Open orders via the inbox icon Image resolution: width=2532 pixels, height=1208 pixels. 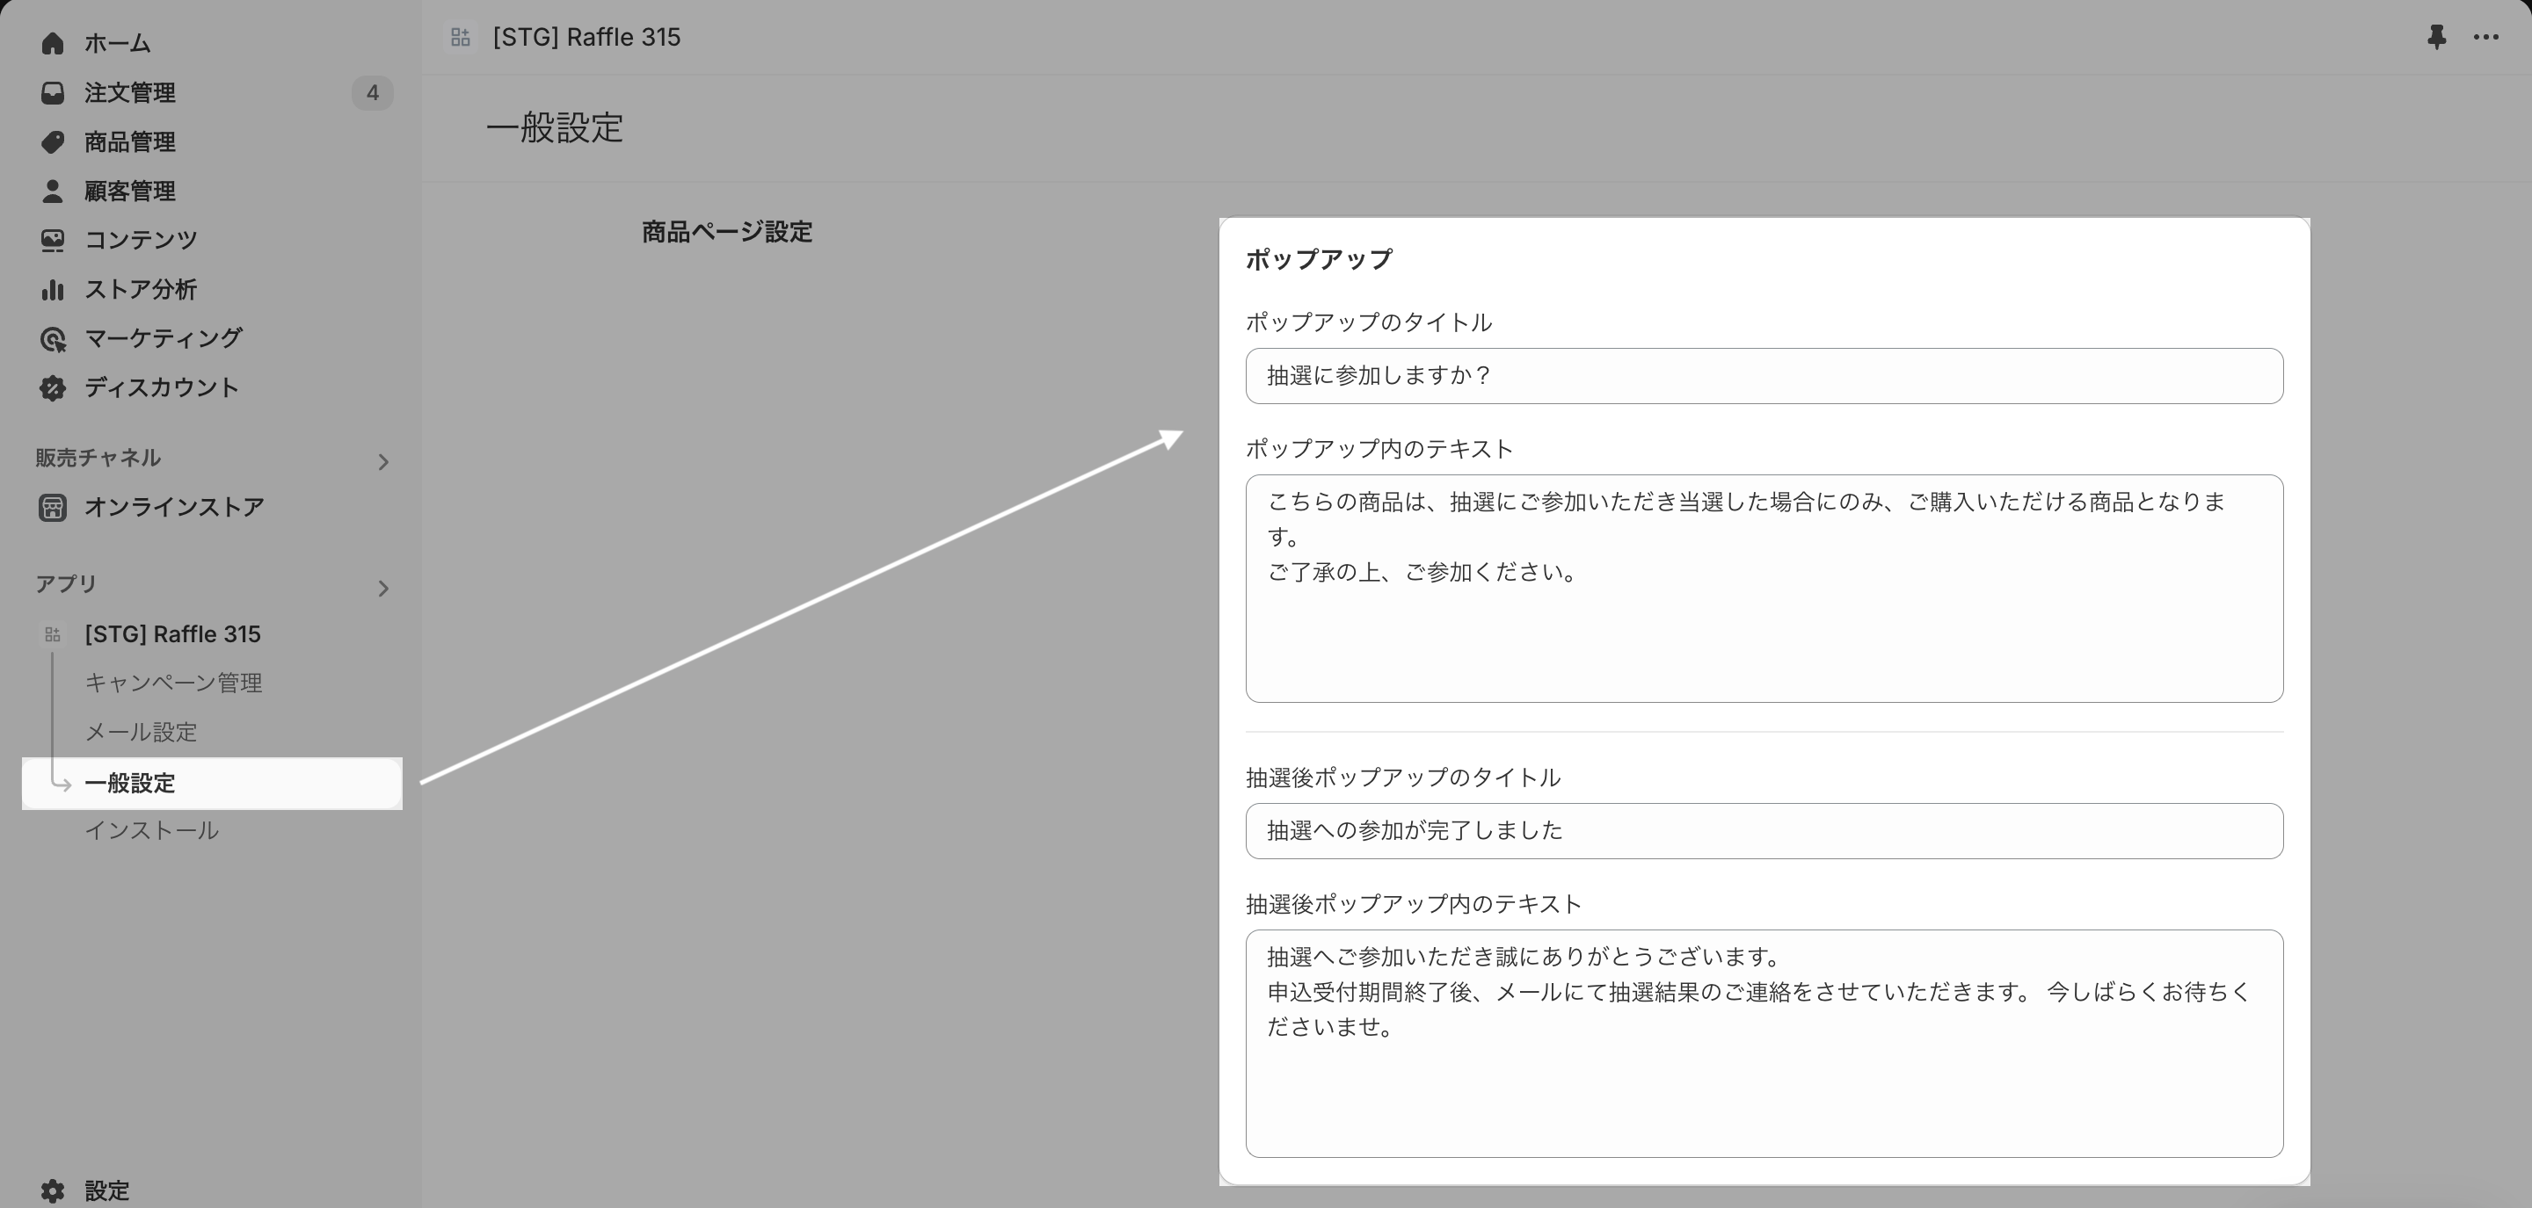tap(52, 92)
